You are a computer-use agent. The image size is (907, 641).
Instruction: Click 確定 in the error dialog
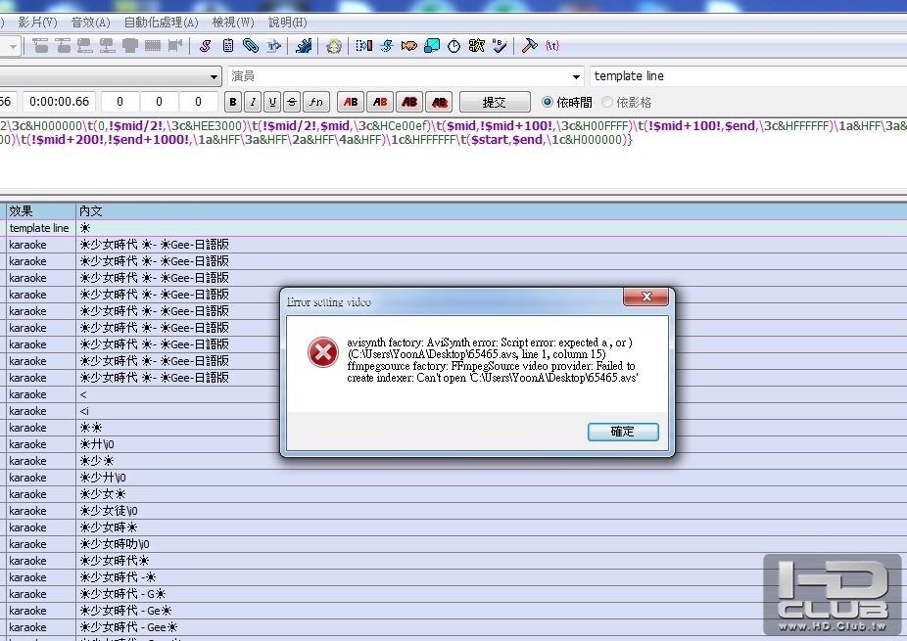(623, 432)
